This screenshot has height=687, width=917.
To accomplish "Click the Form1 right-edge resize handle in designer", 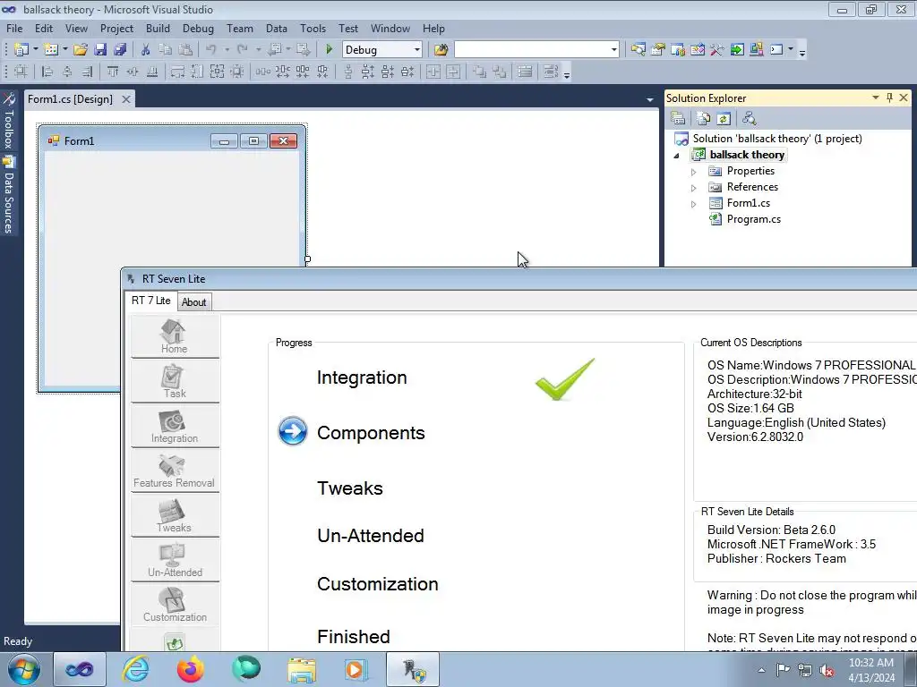I will pyautogui.click(x=307, y=259).
